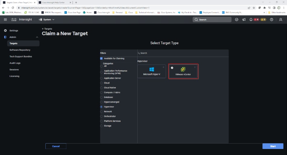The image size is (287, 155).
Task: Click the header Search field
Action: [212, 20]
